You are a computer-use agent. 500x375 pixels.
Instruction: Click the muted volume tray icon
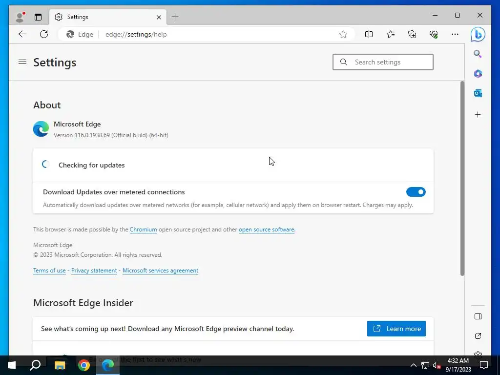(437, 365)
